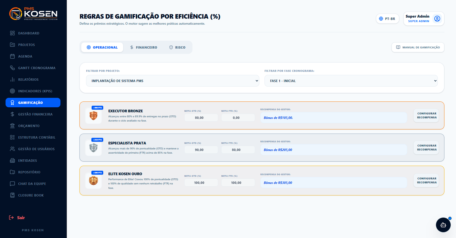Edit Meta FTR field for Elite Kosen Ouro
456x238 pixels.
[x=238, y=183]
